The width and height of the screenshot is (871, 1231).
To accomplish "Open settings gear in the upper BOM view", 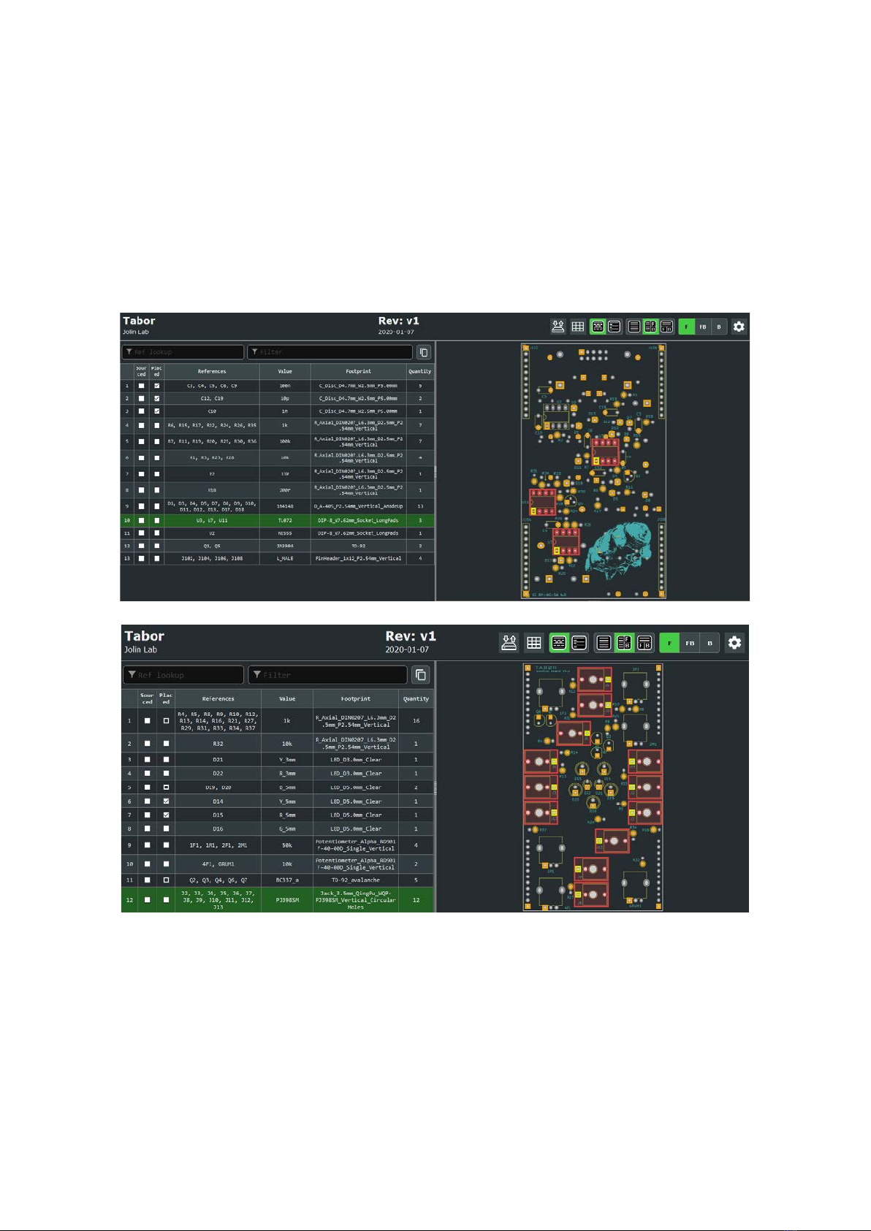I will click(739, 327).
